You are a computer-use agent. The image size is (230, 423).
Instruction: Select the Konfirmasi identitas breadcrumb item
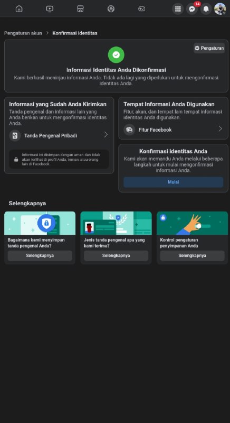(x=75, y=33)
